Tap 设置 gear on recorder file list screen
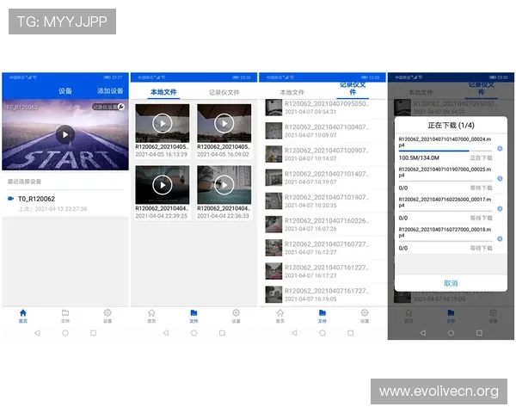 pos(365,316)
